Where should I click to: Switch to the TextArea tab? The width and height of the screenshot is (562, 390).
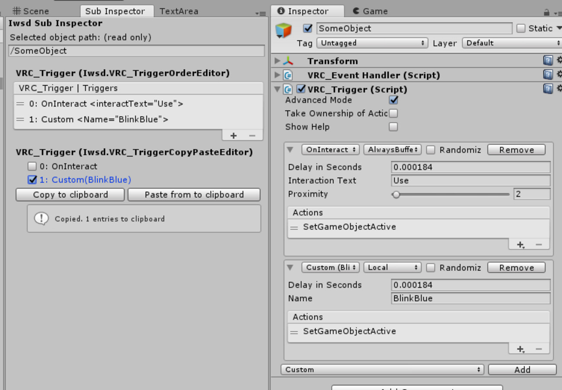[x=179, y=11]
